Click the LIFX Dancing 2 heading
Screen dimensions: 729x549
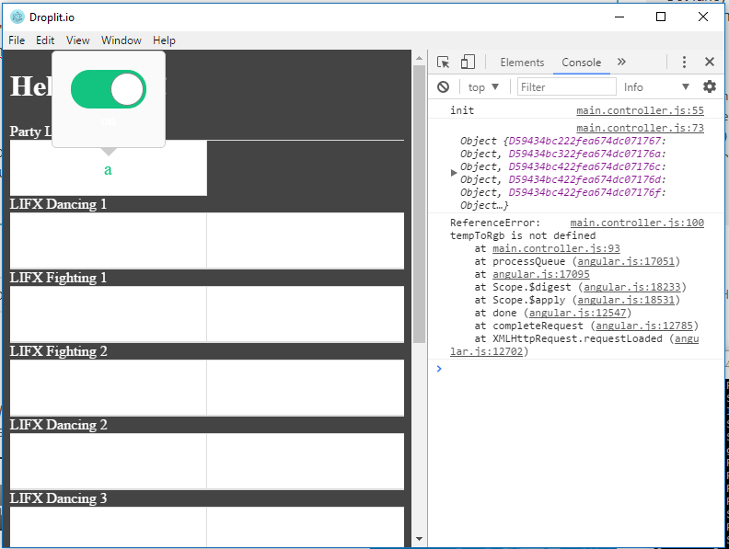click(59, 425)
